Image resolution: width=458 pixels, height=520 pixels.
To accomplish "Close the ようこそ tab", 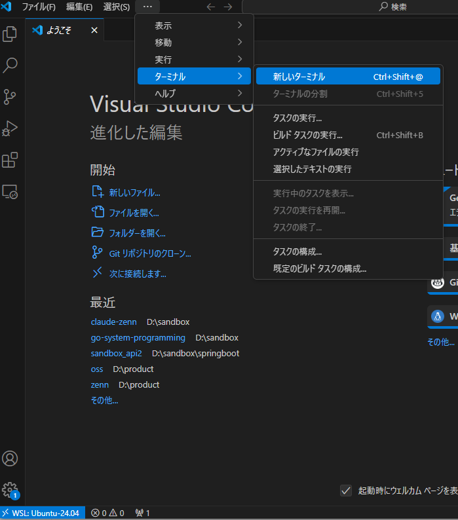I will click(94, 30).
